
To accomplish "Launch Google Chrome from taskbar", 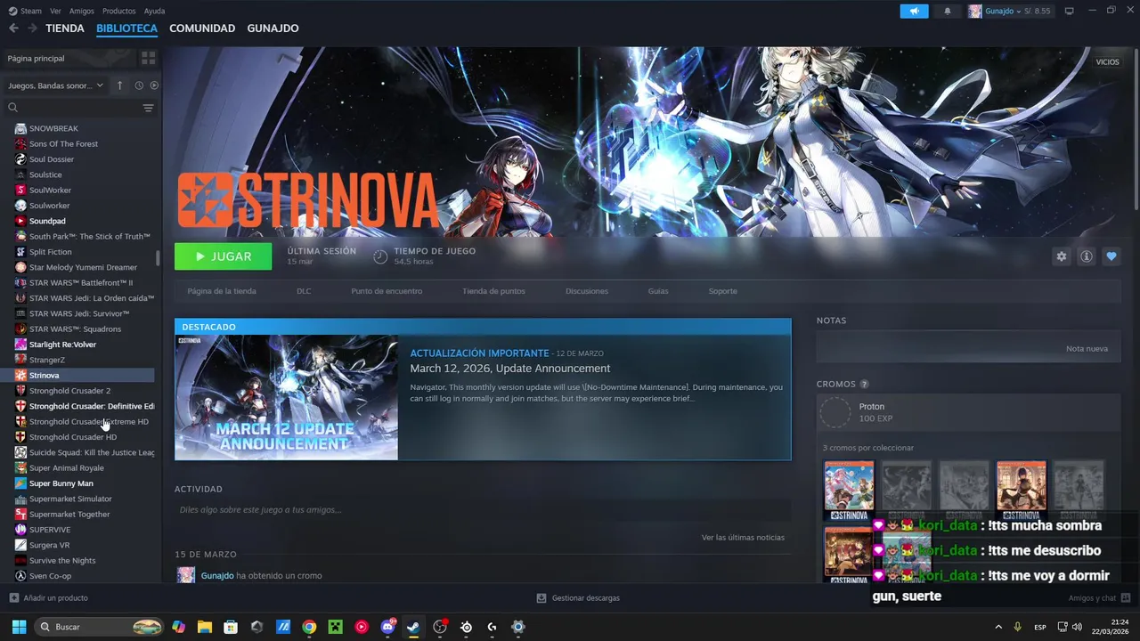I will (x=308, y=627).
